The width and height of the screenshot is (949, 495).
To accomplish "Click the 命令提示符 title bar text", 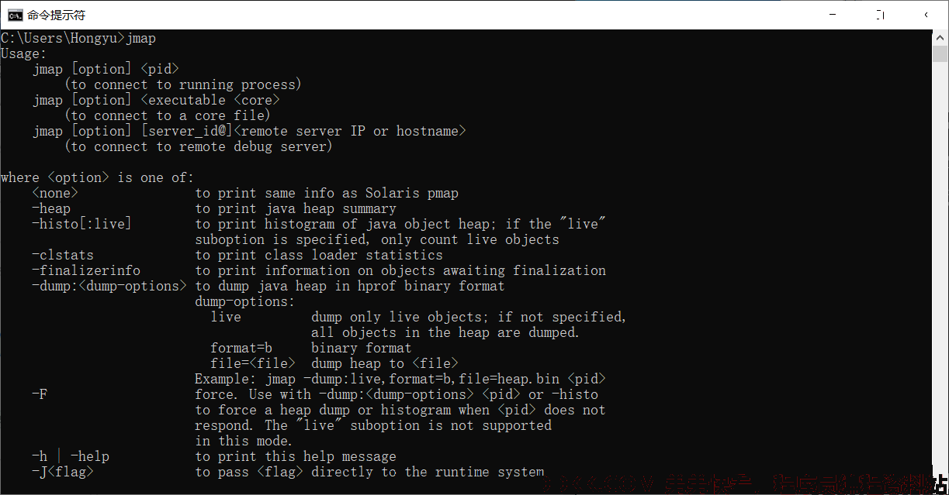I will pyautogui.click(x=56, y=15).
